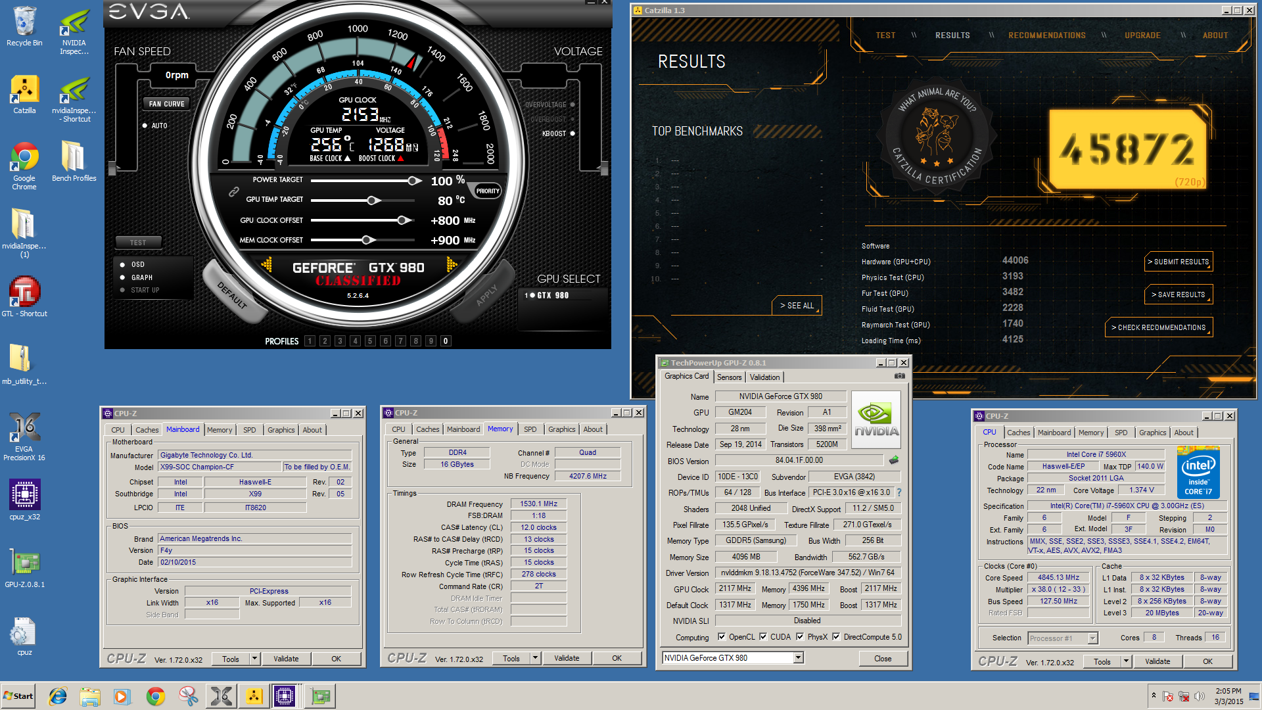
Task: Toggle the START UP option in PrecisionX
Action: click(x=122, y=290)
